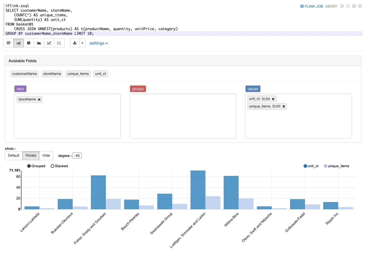The image size is (367, 253).
Task: Select the scatter chart view icon
Action: click(59, 43)
